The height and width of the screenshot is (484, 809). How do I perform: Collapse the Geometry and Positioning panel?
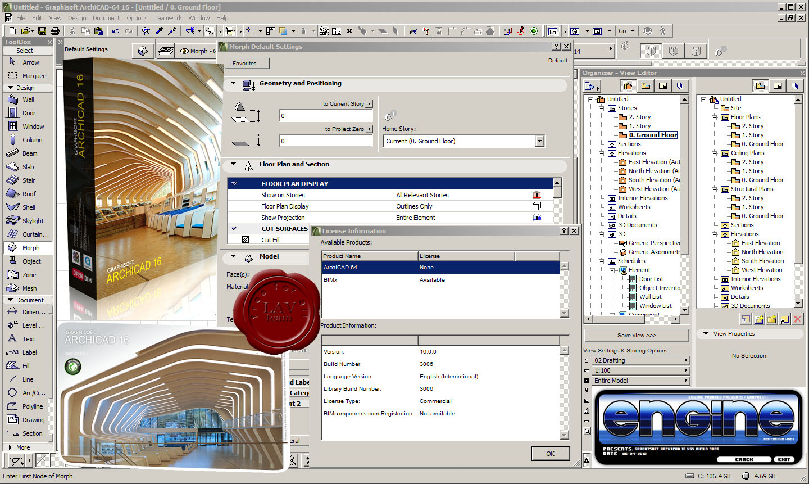click(x=233, y=83)
